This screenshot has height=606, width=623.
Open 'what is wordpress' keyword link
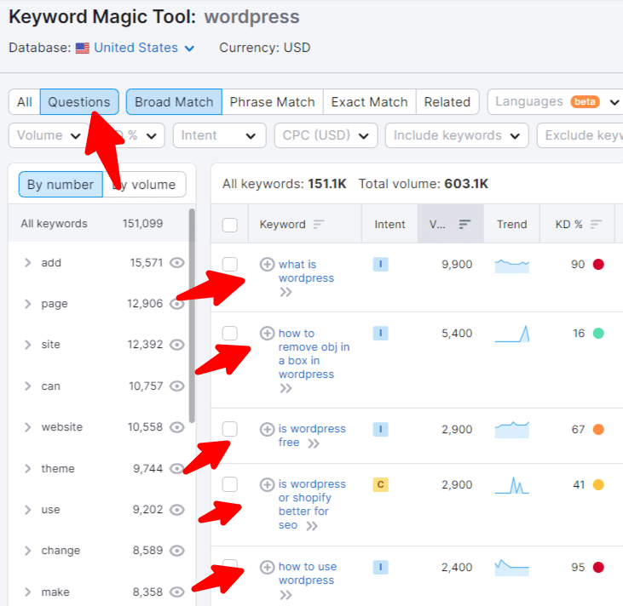(306, 272)
